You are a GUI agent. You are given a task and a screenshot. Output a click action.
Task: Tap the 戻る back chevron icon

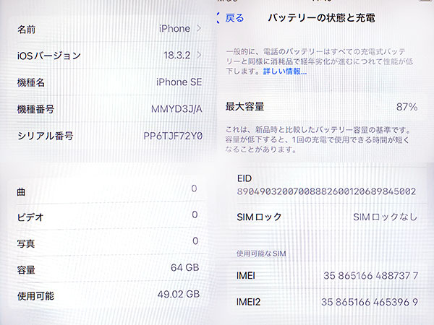[x=218, y=18]
